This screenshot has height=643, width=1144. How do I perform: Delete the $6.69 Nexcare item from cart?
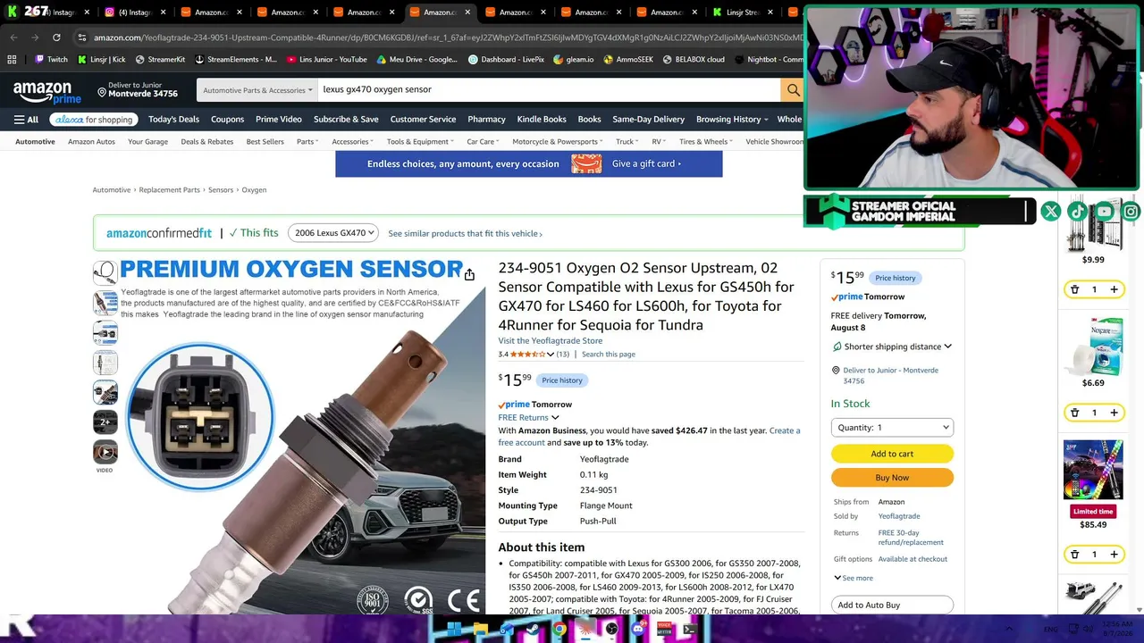[x=1074, y=413]
